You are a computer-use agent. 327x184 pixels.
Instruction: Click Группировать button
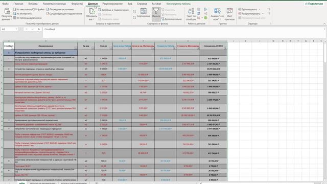click(x=248, y=9)
